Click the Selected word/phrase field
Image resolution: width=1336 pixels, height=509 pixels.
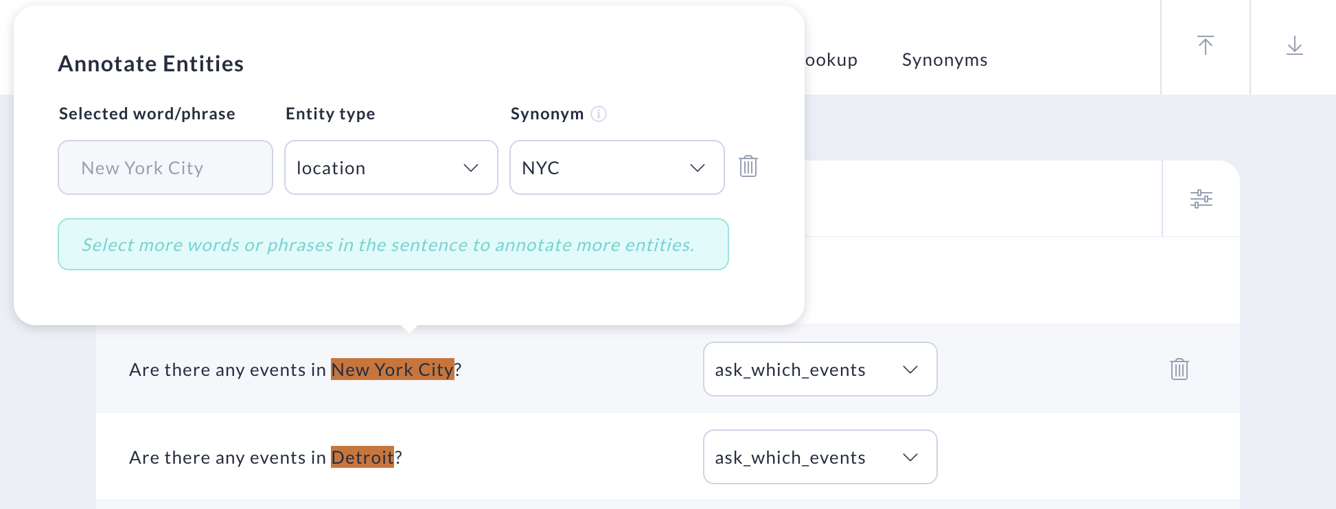(x=165, y=167)
